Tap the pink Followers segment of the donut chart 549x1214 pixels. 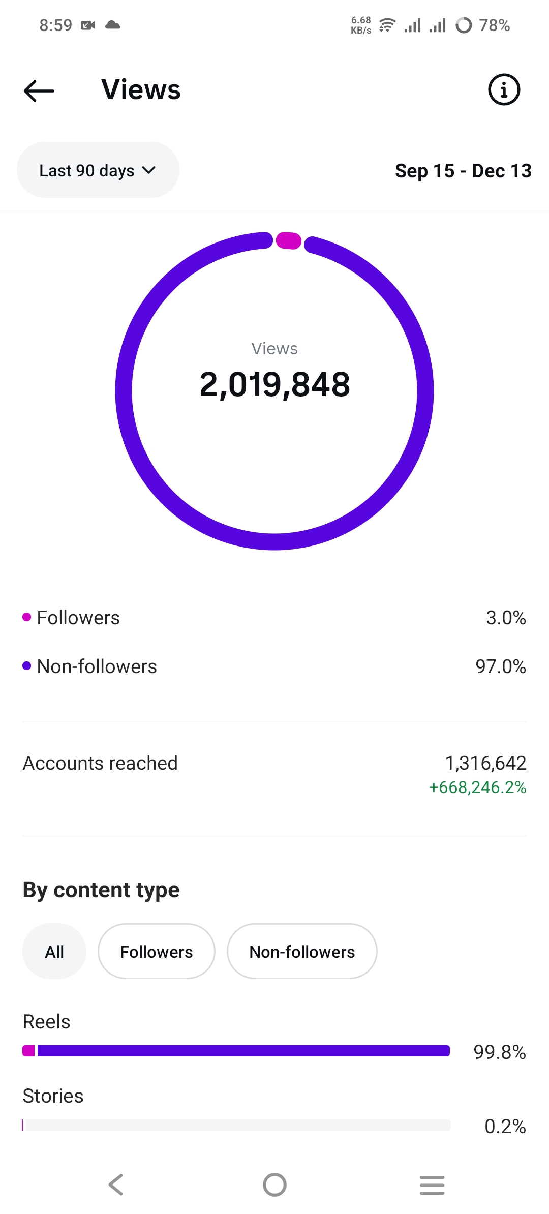(x=289, y=240)
